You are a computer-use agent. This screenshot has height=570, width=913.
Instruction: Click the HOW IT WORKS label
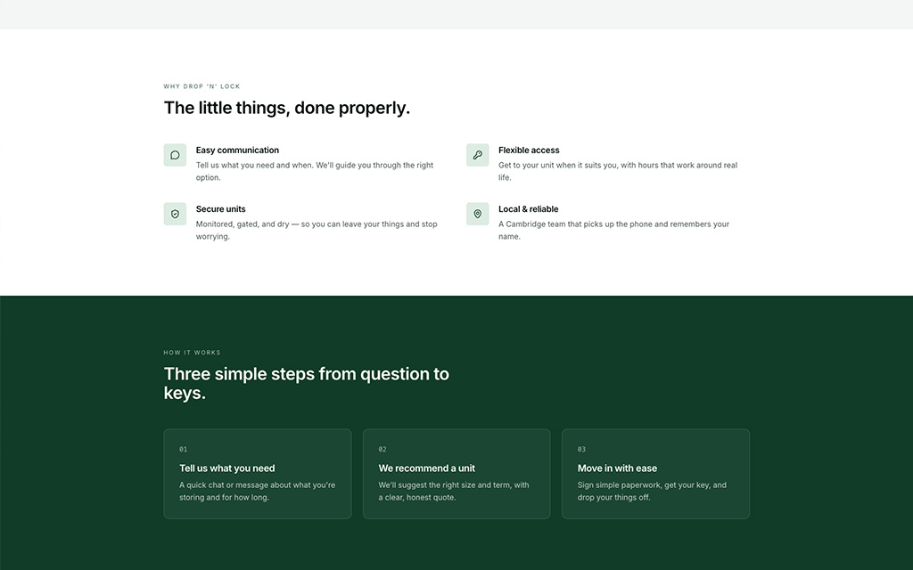[x=193, y=353]
